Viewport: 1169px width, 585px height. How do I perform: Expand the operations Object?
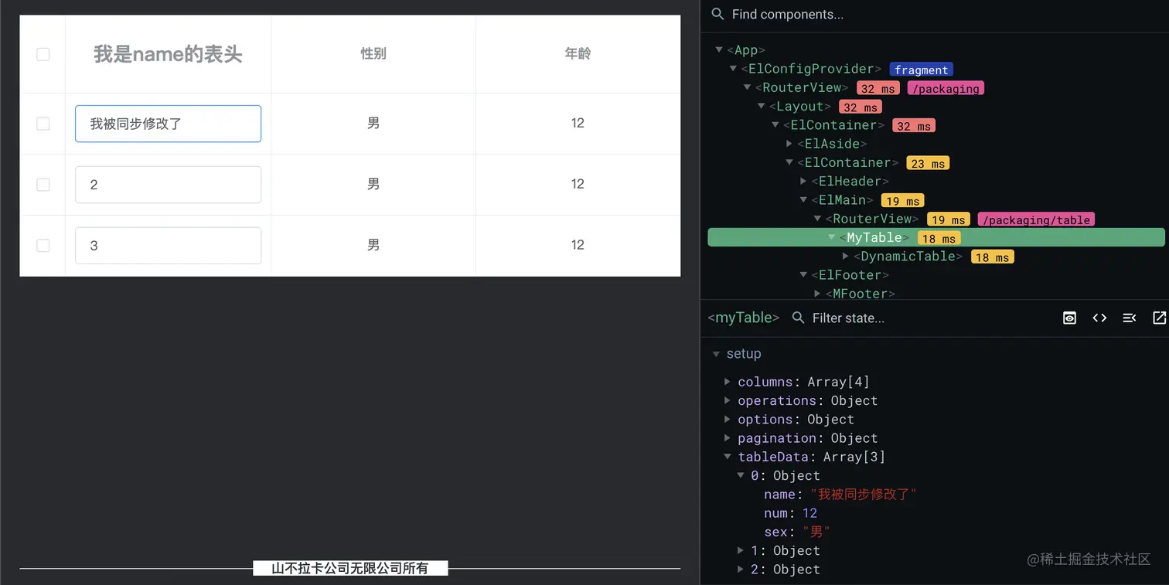(x=728, y=400)
